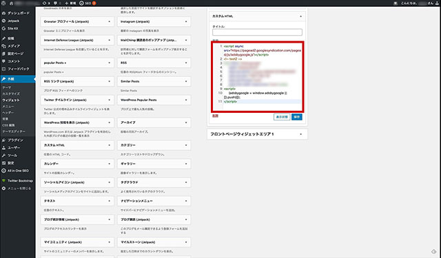Image resolution: width=441 pixels, height=258 pixels.
Task: Open CSS 編集 submenu item
Action: click(8, 125)
